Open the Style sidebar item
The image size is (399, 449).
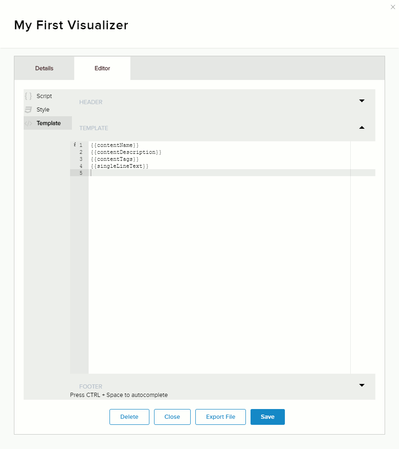pos(43,110)
